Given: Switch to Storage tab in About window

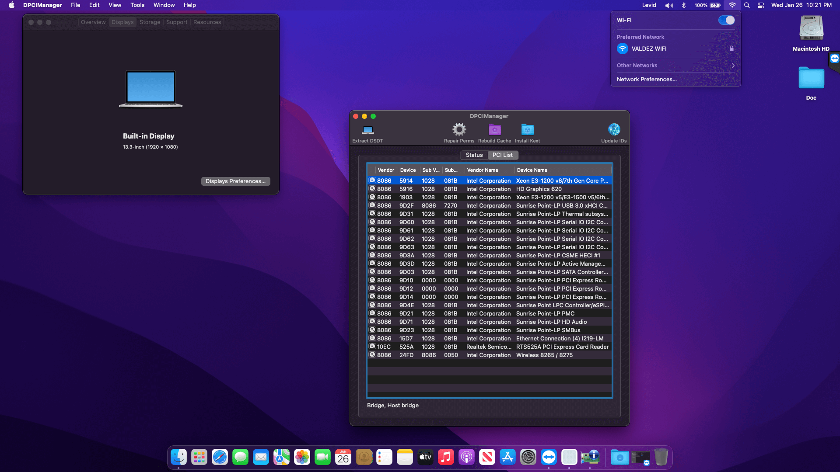Looking at the screenshot, I should pyautogui.click(x=150, y=22).
